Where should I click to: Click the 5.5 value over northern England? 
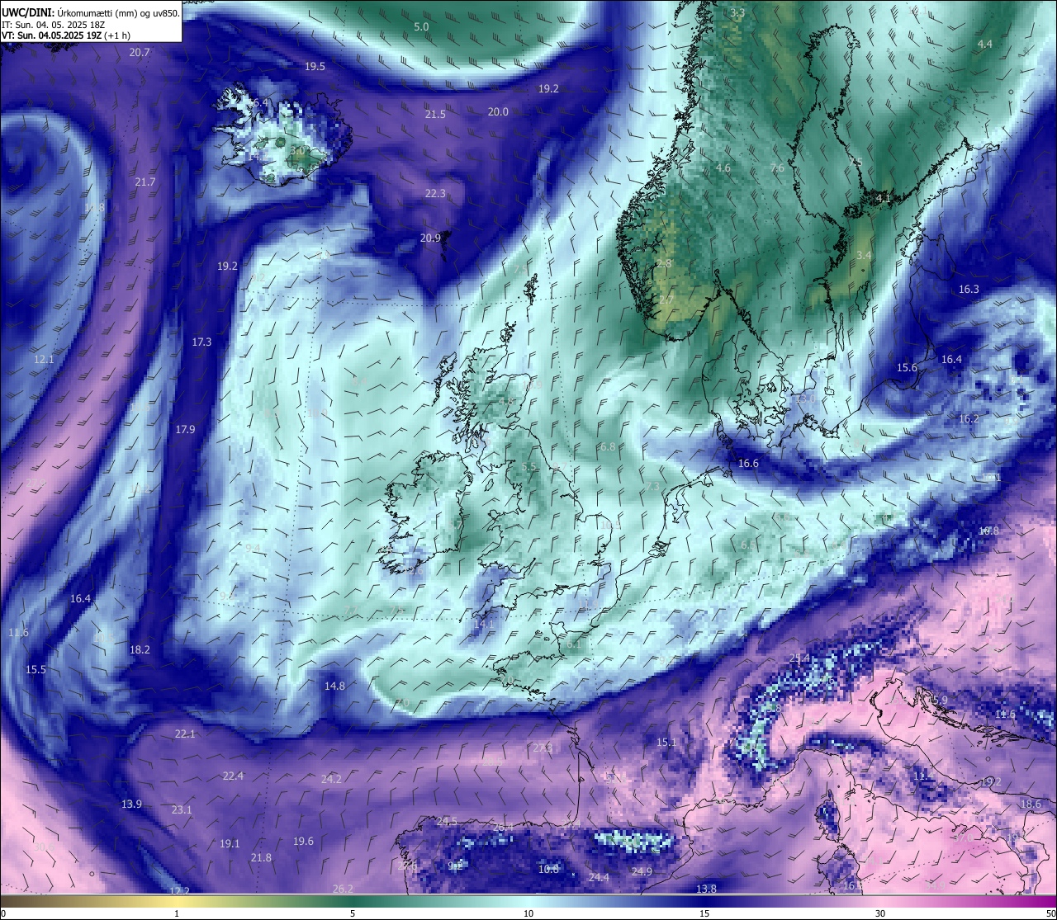(x=529, y=466)
